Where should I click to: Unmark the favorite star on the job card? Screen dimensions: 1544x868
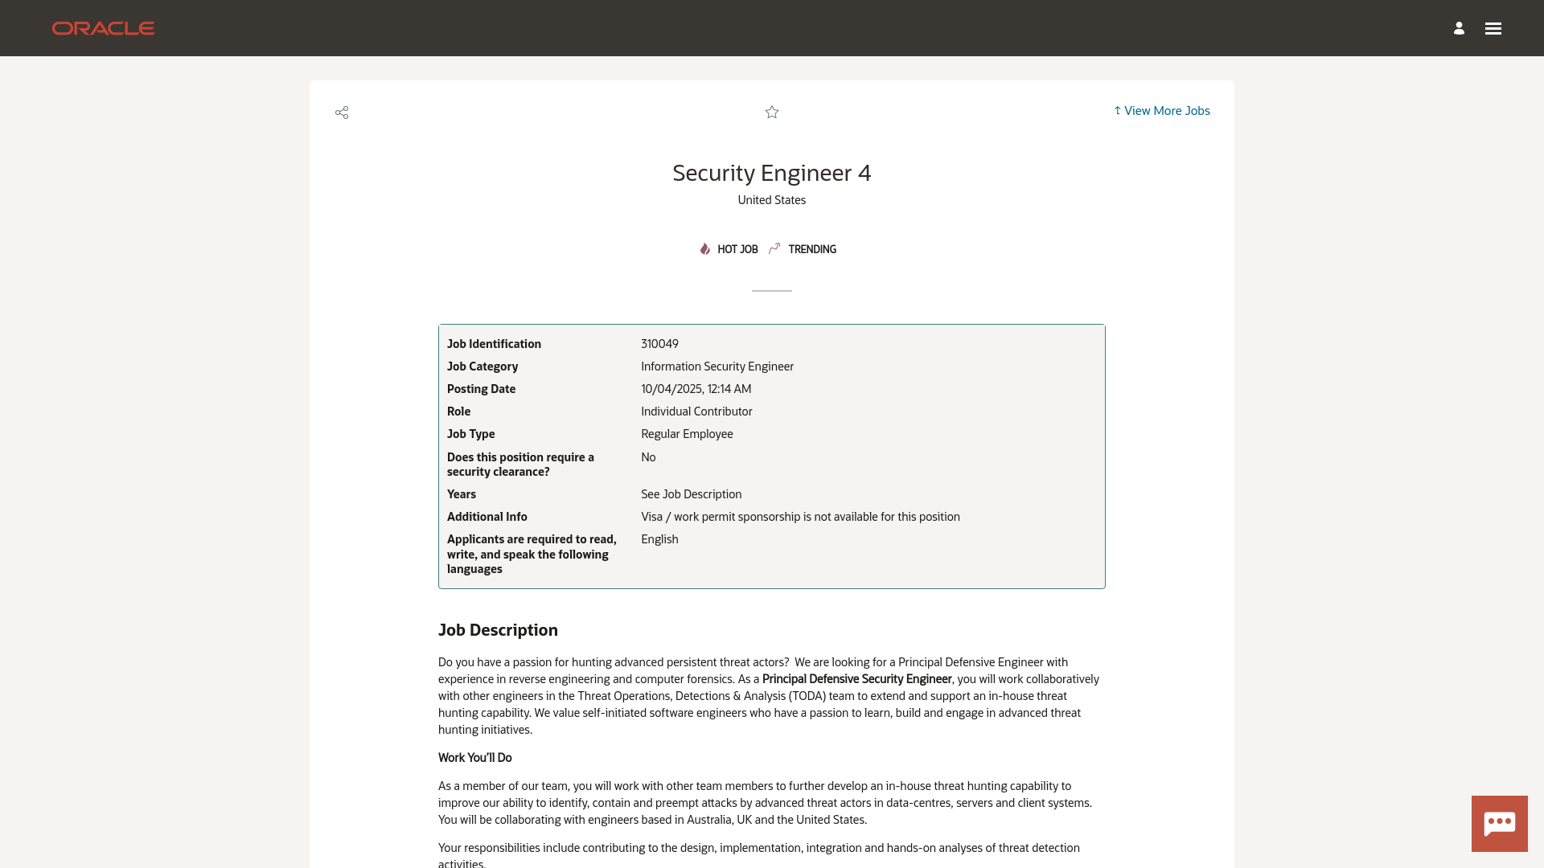tap(771, 113)
